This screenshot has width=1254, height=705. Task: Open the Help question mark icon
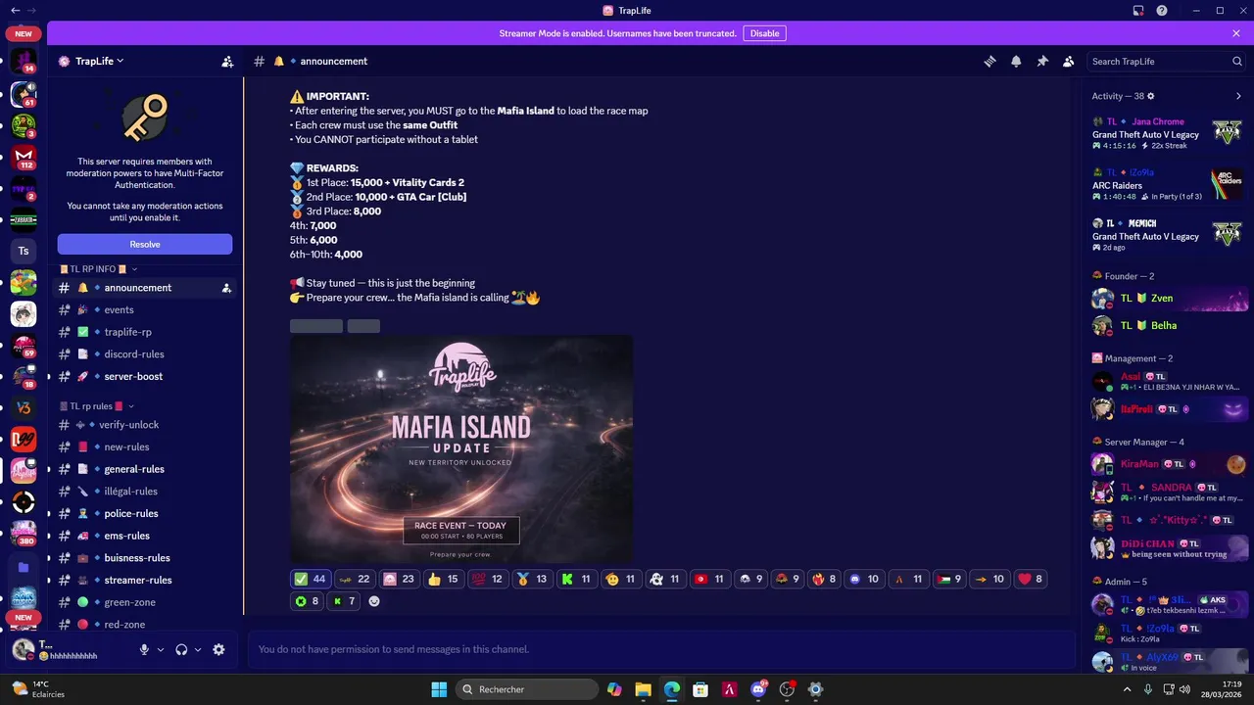(x=1162, y=11)
